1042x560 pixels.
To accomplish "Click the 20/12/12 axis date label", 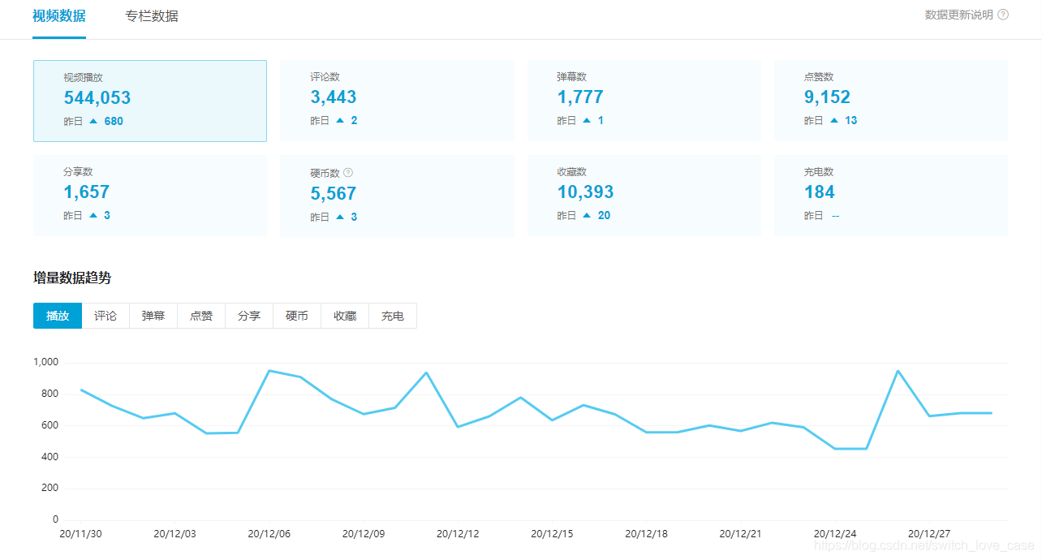I will (458, 534).
